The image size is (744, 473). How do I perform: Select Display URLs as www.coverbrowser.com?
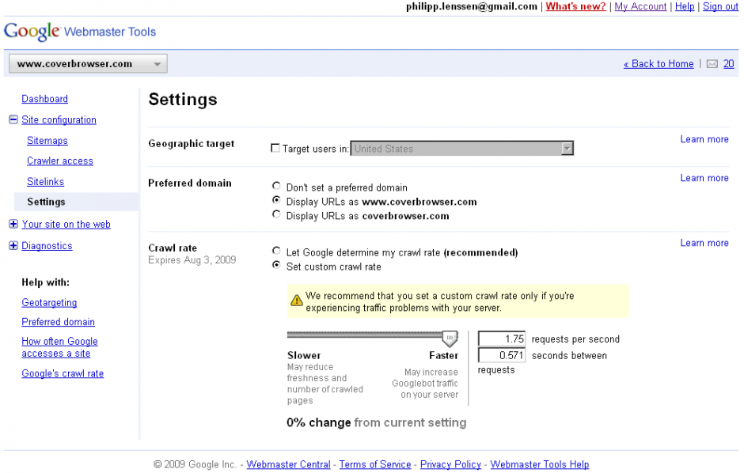tap(276, 200)
